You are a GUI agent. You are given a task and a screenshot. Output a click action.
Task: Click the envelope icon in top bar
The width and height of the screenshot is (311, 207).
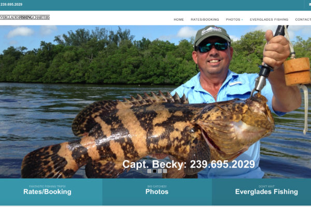(x=310, y=4)
